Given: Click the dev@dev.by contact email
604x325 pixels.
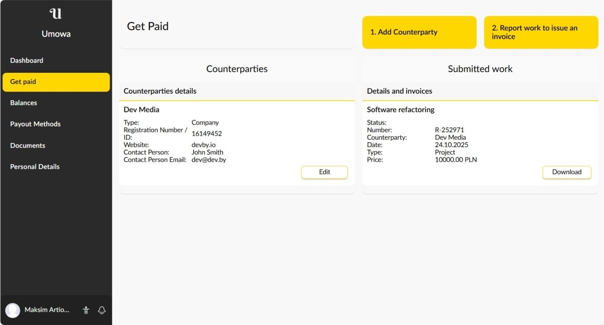Looking at the screenshot, I should pos(208,160).
